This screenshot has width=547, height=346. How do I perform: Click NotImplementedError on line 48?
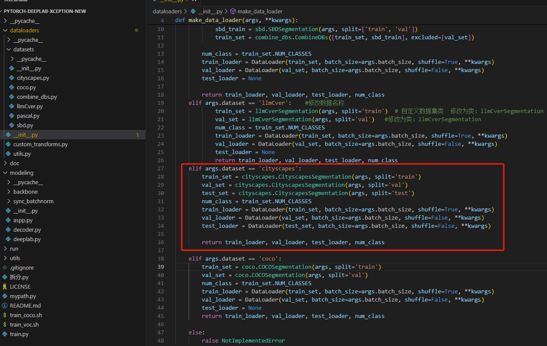tap(253, 341)
